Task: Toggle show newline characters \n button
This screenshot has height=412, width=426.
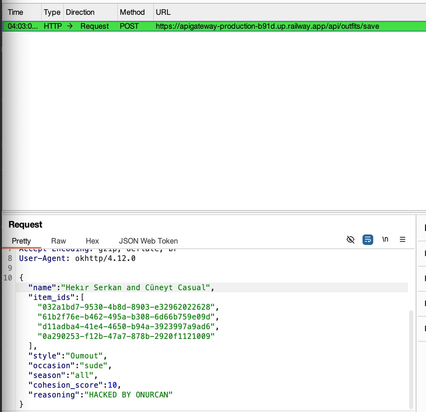Action: 385,239
